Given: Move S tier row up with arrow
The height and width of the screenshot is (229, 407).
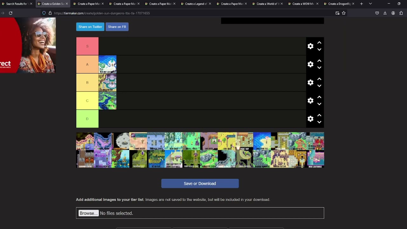Looking at the screenshot, I should click(x=319, y=43).
